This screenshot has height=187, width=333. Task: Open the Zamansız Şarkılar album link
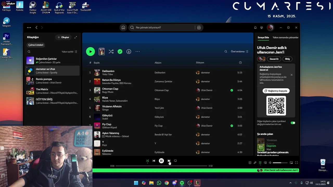pyautogui.click(x=163, y=82)
